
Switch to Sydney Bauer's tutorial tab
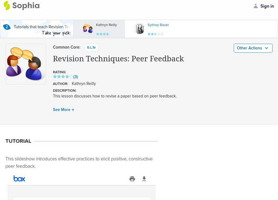click(158, 25)
